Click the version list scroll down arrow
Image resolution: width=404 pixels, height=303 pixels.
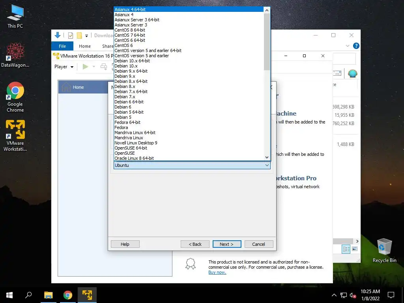tap(267, 157)
